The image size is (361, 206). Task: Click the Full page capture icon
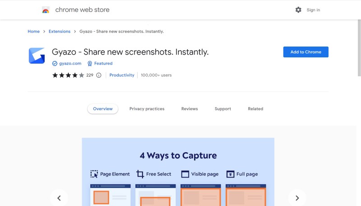click(230, 174)
